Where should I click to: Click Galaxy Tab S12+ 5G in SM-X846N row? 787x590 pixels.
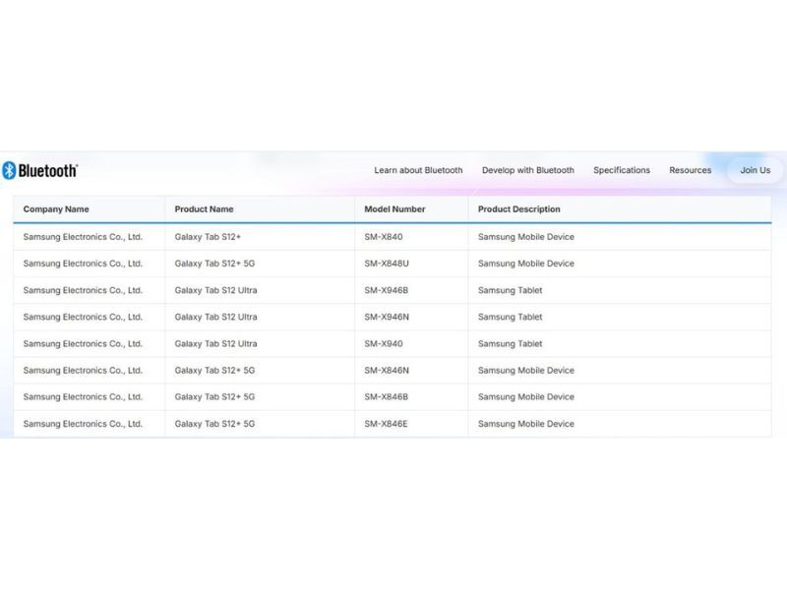pos(214,371)
